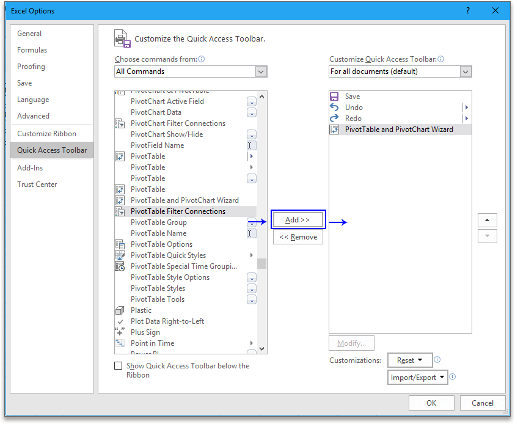
Task: Enable Show Quick Access Toolbar below the Ribbon
Action: [119, 365]
